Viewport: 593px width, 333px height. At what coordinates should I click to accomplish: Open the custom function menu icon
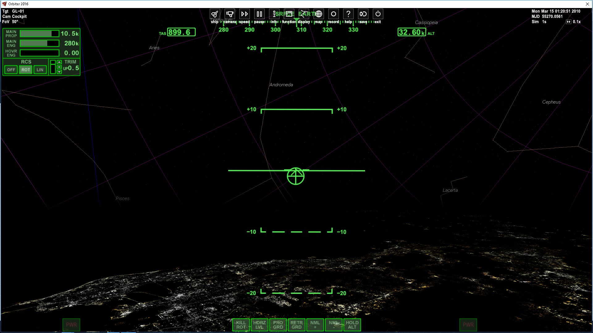[x=289, y=14]
